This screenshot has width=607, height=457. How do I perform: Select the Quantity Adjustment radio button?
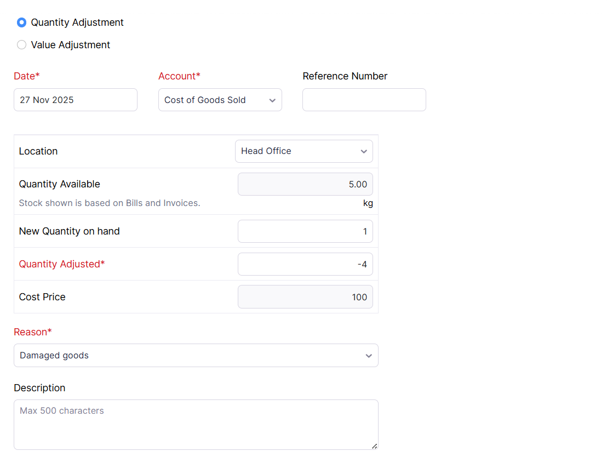pyautogui.click(x=22, y=22)
